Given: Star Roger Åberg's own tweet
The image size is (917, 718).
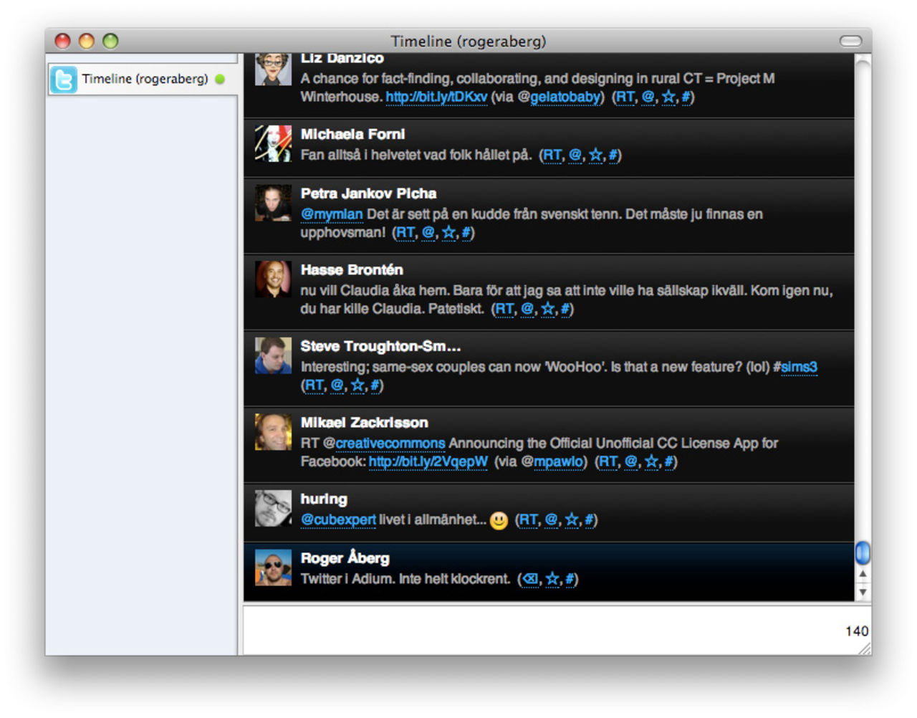Looking at the screenshot, I should pyautogui.click(x=552, y=579).
